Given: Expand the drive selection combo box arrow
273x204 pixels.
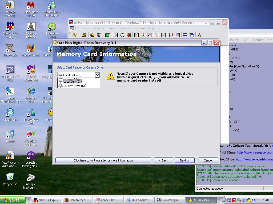Looking at the screenshot, I should click(x=97, y=75).
